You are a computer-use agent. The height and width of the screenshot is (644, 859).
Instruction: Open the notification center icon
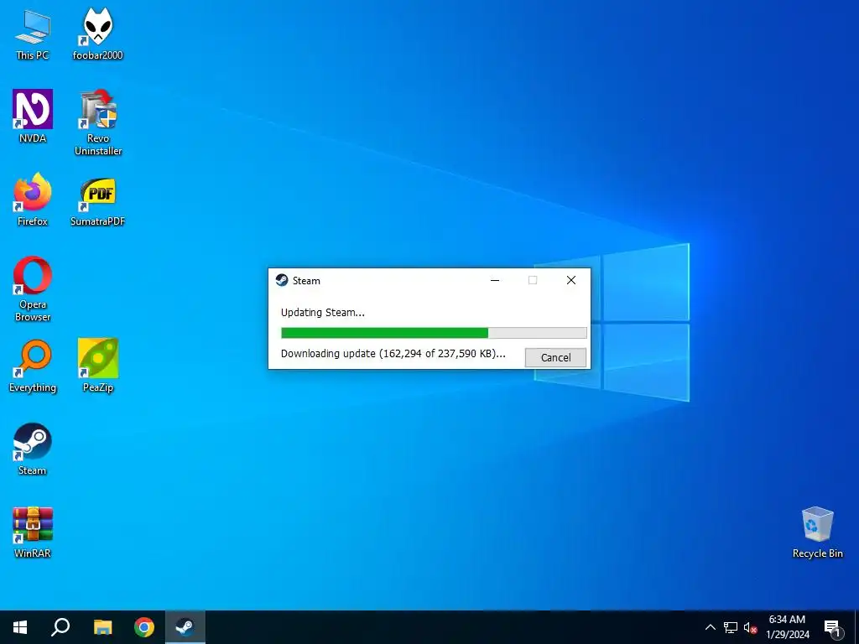click(832, 627)
